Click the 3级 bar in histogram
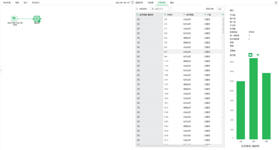279x150 pixels. pyautogui.click(x=266, y=106)
